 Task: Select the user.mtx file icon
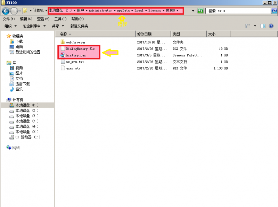coord(63,68)
